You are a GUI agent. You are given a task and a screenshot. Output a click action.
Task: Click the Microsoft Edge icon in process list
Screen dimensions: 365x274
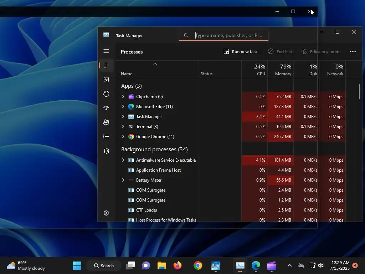click(131, 106)
